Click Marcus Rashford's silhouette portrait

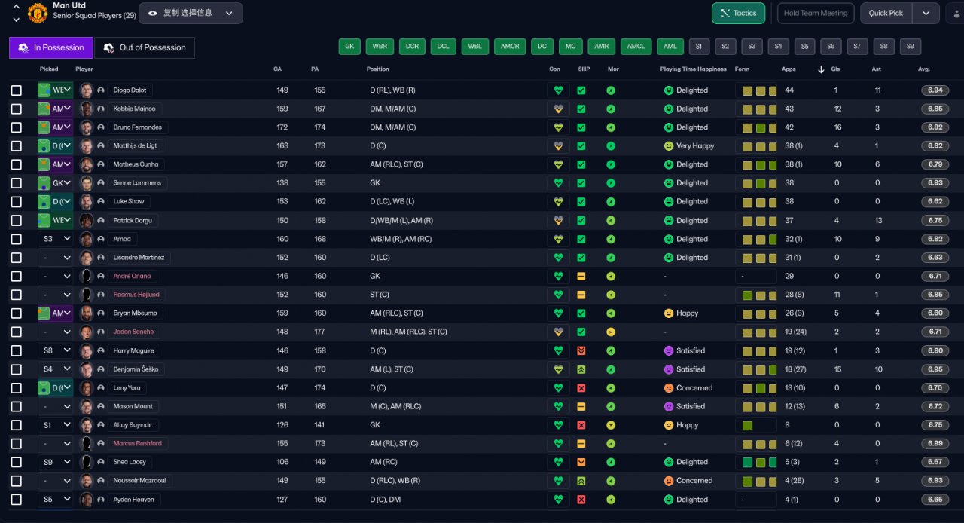[x=87, y=443]
